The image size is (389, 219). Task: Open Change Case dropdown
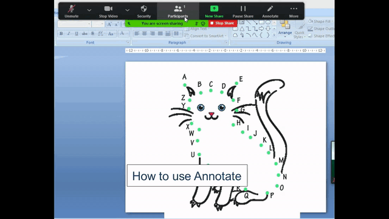[x=111, y=33]
